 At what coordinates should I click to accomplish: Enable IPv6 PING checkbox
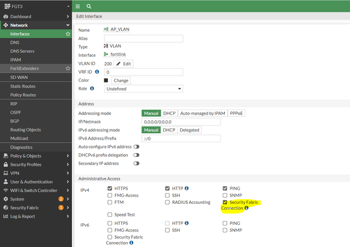coord(225,223)
